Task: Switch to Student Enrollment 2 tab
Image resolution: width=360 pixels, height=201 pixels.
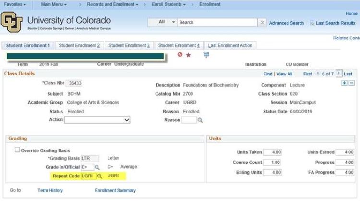Action: 79,46
